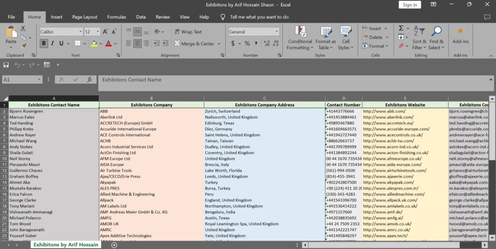Toggle Middle Align vertical alignment
Image resolution: width=496 pixels, height=249 pixels.
pyautogui.click(x=137, y=31)
